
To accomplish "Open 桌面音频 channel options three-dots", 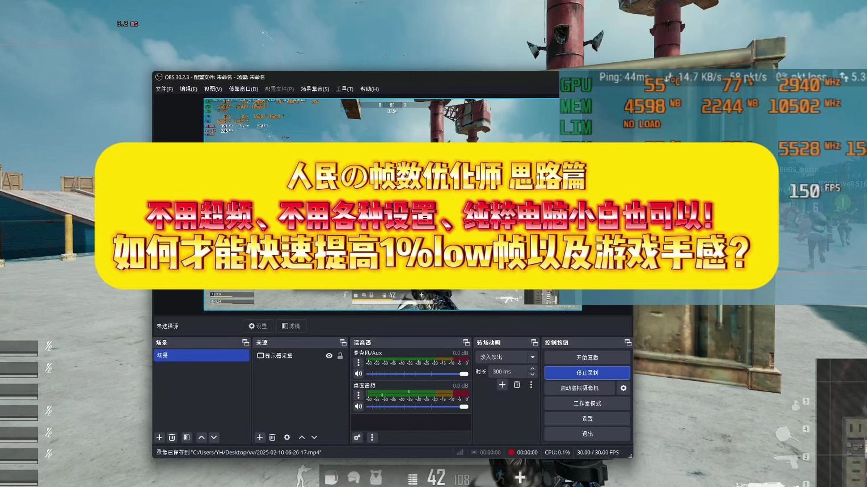I will pos(358,395).
